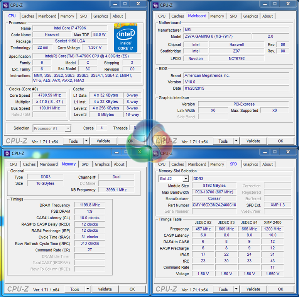Click the Core Speed value field
Screen dimensions: 299x297
(x=49, y=95)
